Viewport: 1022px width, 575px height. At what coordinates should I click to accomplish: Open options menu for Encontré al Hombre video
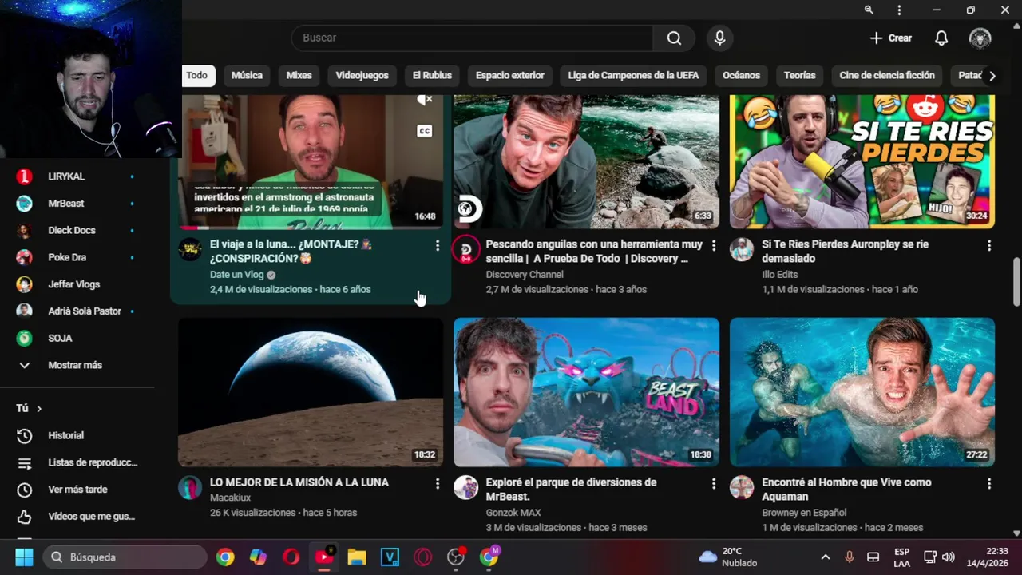pyautogui.click(x=989, y=483)
